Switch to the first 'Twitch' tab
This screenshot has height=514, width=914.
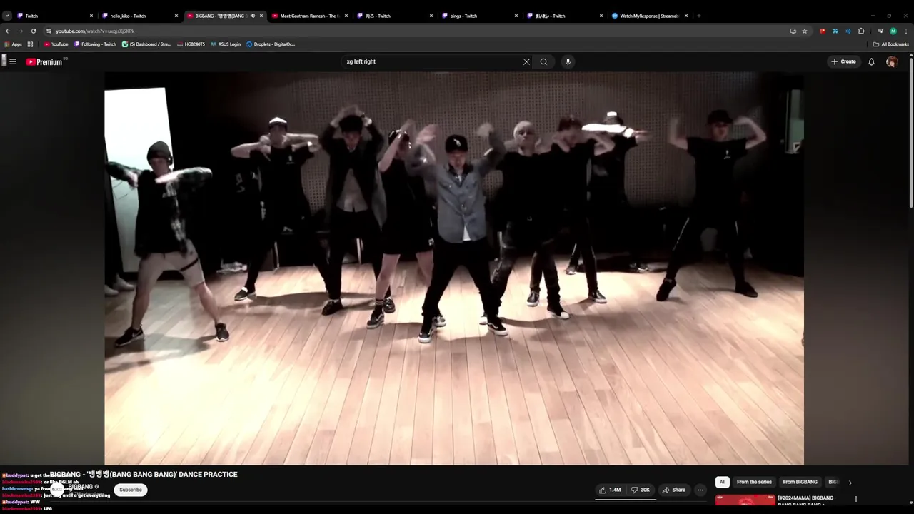point(54,15)
